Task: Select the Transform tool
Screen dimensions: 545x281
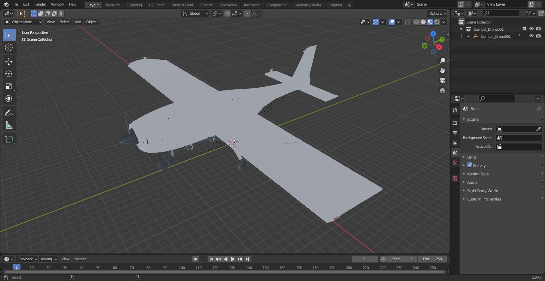Action: coord(9,98)
